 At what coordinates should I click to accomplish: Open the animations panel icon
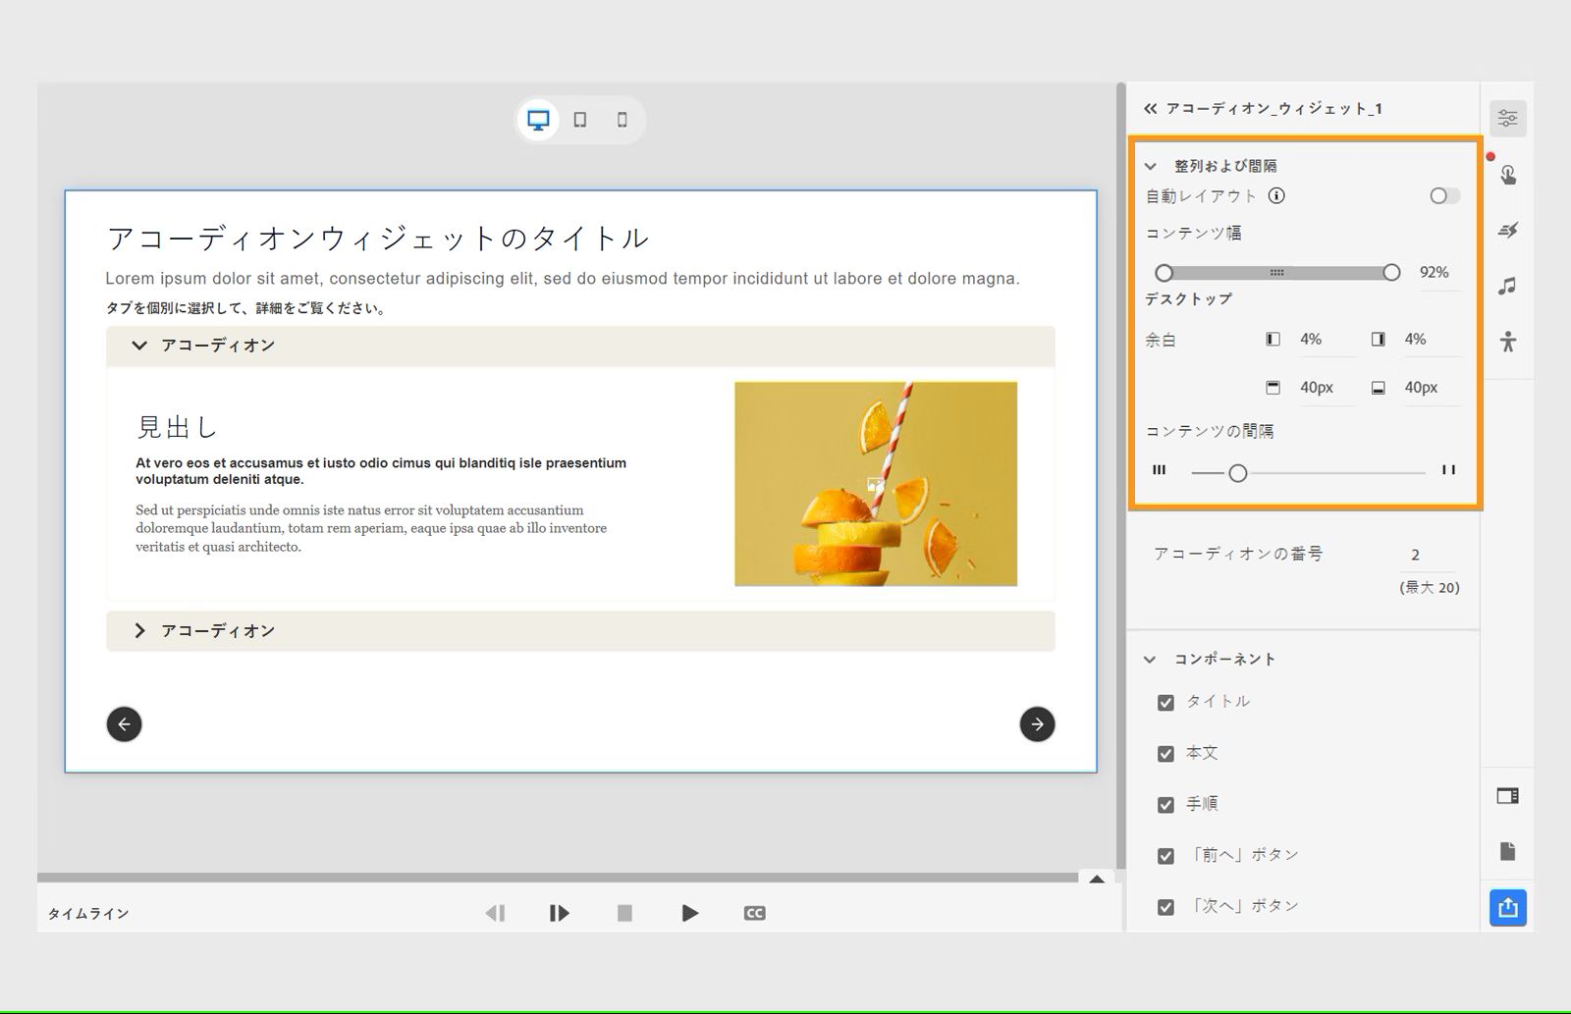[x=1508, y=231]
